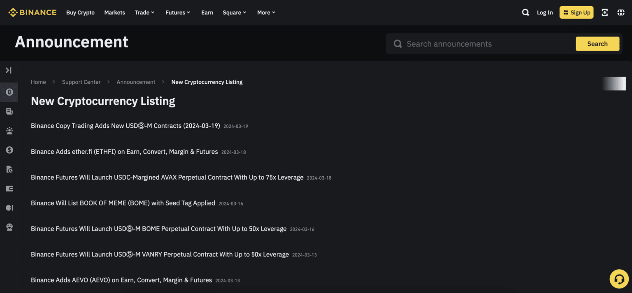Image resolution: width=632 pixels, height=293 pixels.
Task: Click the yellow Search button
Action: 597,44
